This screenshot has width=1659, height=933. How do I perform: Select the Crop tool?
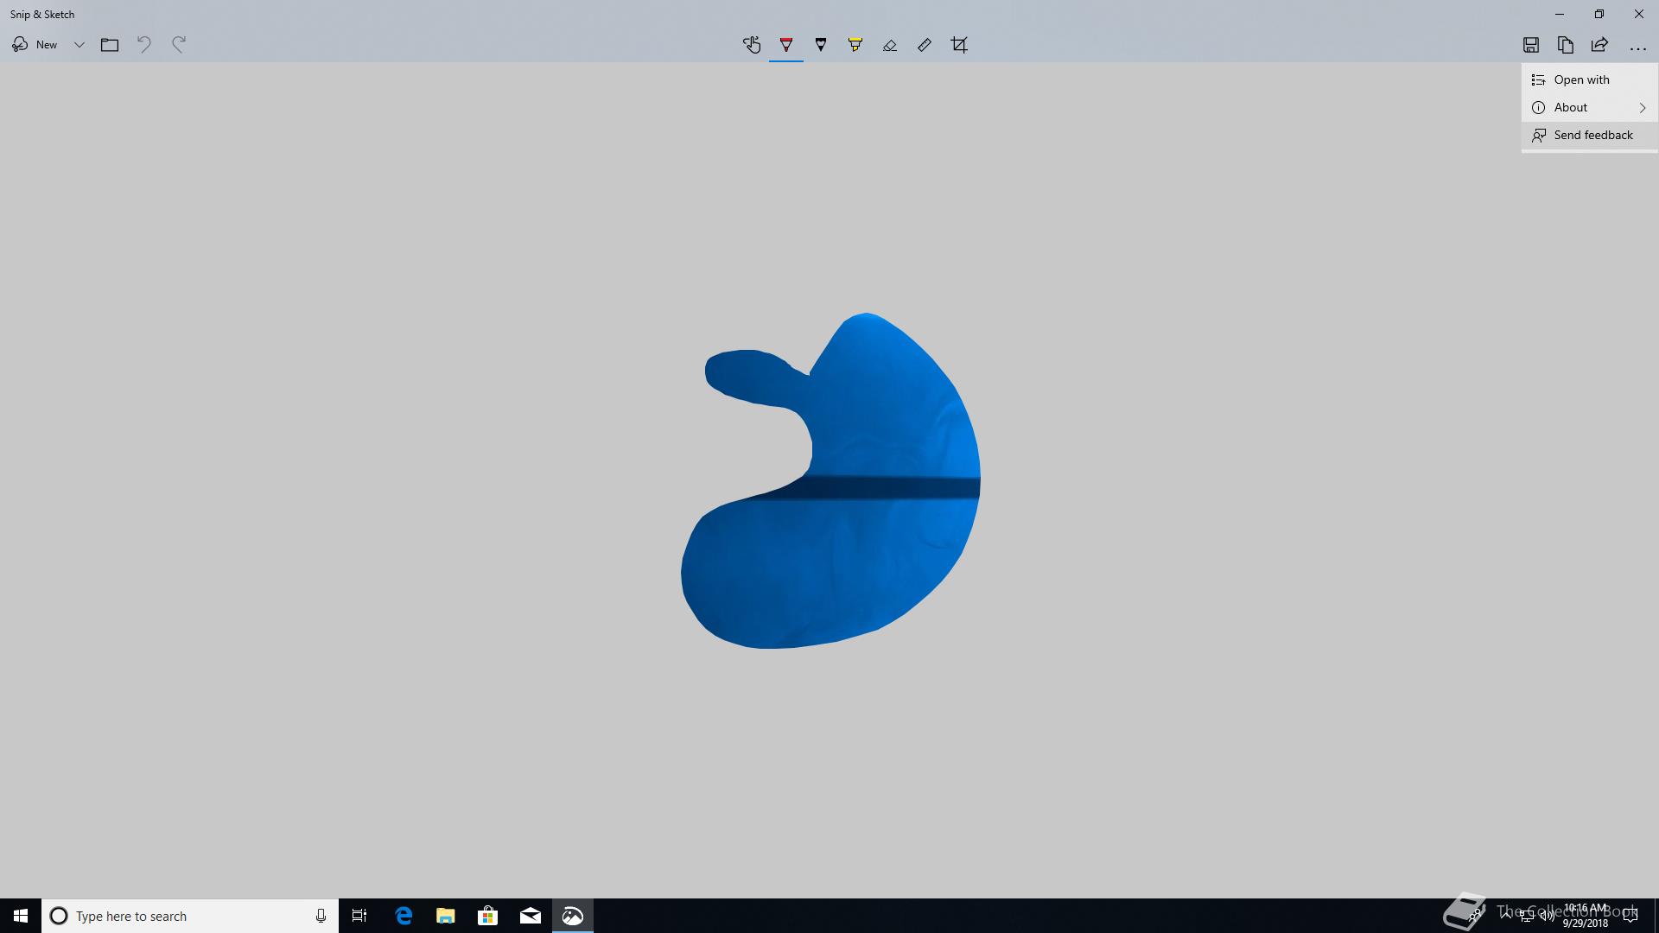pyautogui.click(x=959, y=45)
